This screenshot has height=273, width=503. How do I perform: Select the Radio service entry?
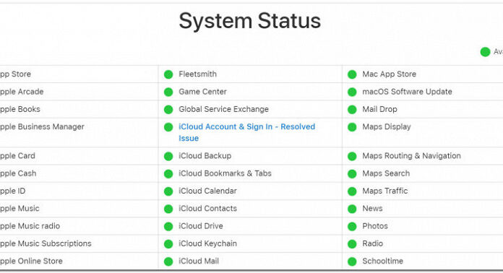[x=372, y=243]
